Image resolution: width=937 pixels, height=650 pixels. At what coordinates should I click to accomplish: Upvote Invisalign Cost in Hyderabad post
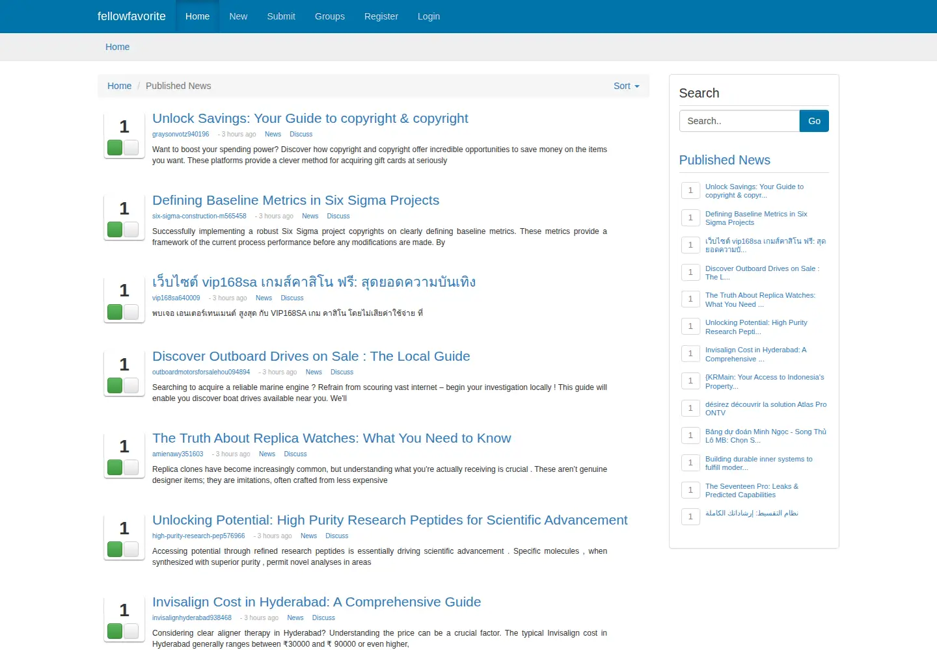click(115, 631)
